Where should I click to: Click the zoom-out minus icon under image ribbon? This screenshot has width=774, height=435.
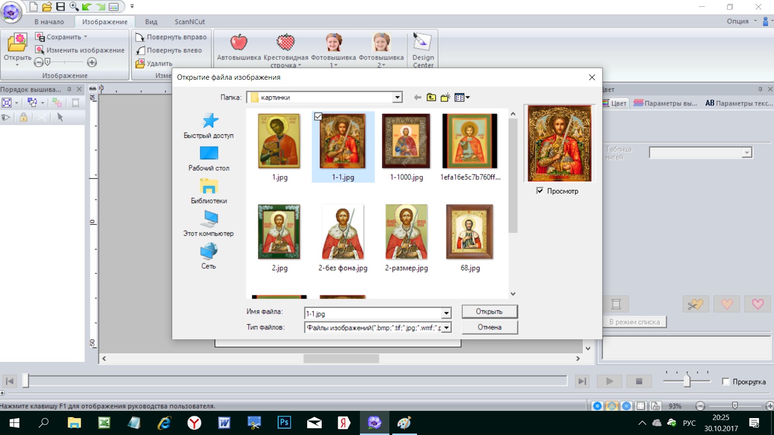pyautogui.click(x=39, y=62)
